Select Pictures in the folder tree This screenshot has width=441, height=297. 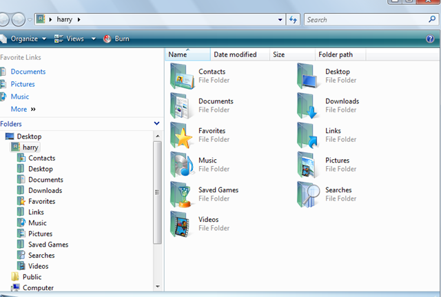click(x=40, y=234)
